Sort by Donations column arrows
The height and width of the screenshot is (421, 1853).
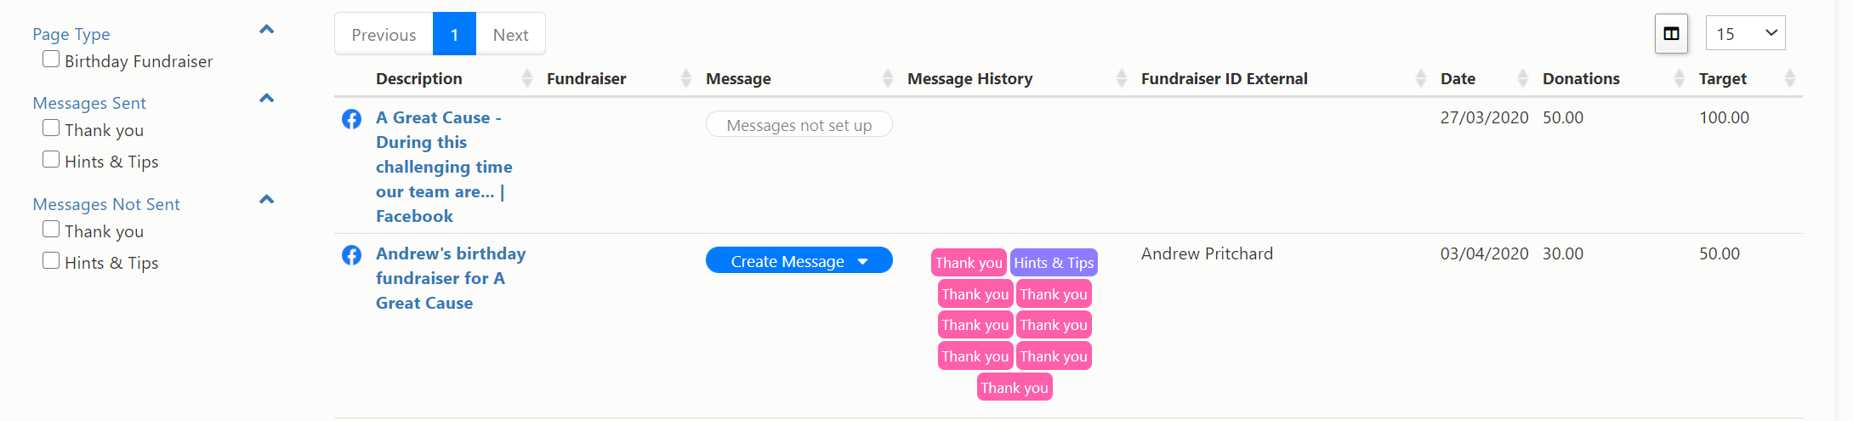pyautogui.click(x=1680, y=79)
